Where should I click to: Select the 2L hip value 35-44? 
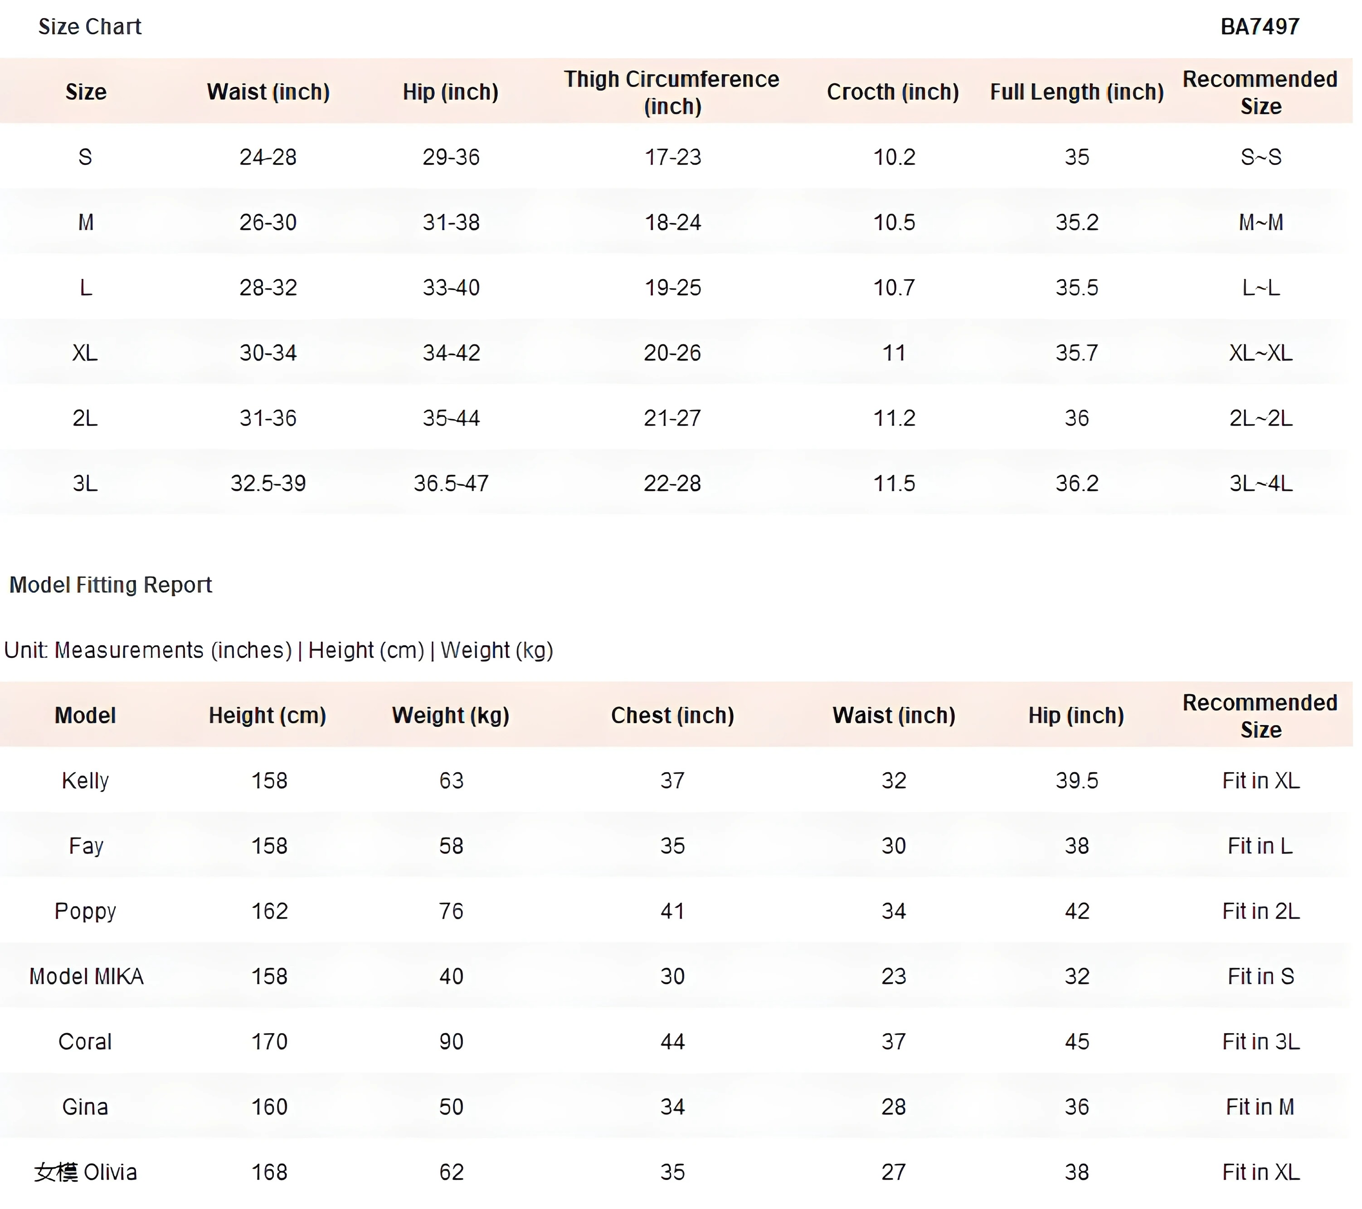click(x=451, y=418)
